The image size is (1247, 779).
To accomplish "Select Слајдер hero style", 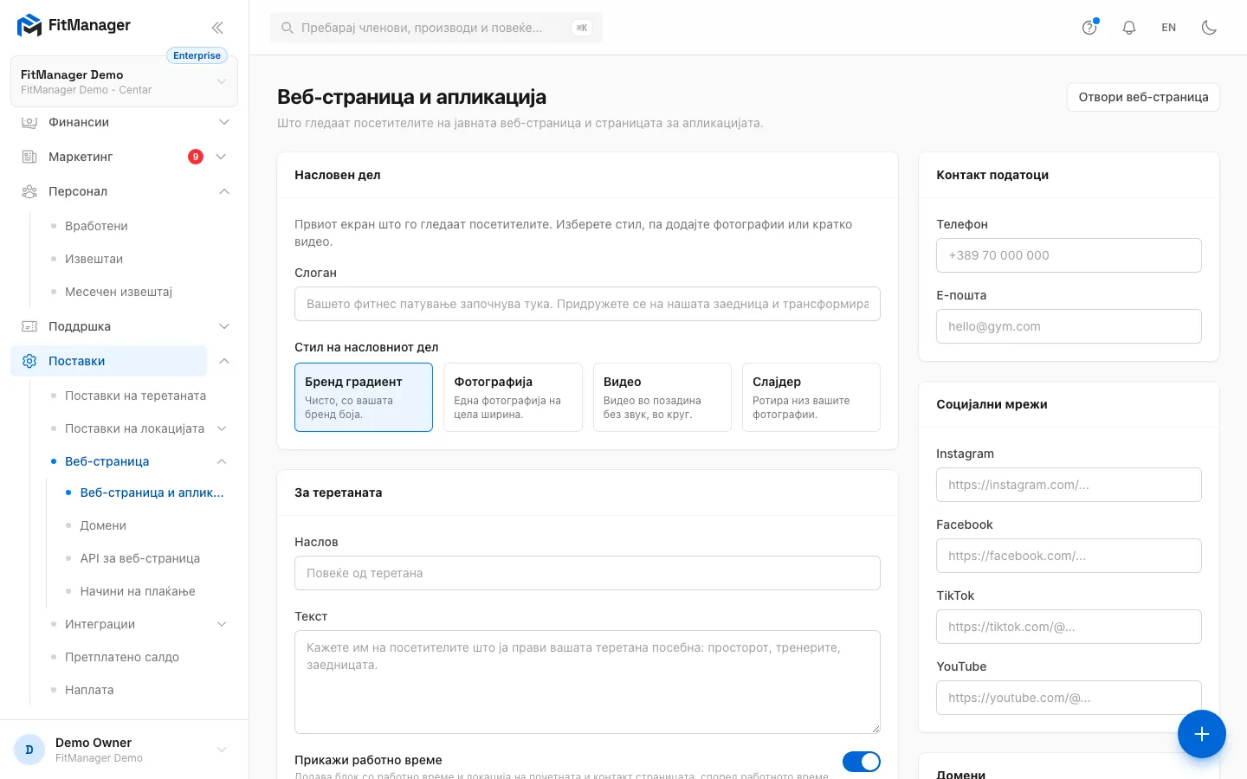I will click(811, 397).
